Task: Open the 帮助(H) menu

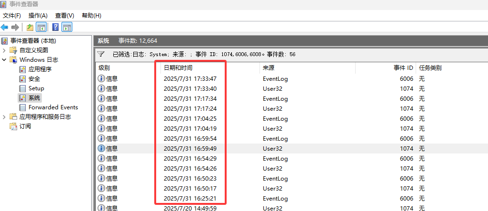Action: click(x=91, y=16)
